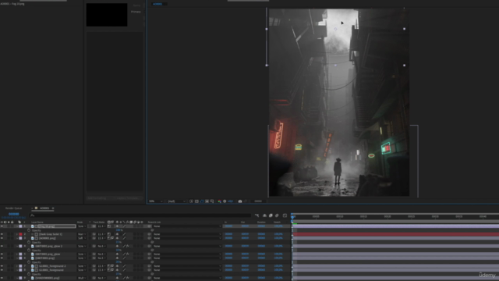Enable motion blur button in timeline header
Image resolution: width=499 pixels, height=281 pixels.
point(277,215)
